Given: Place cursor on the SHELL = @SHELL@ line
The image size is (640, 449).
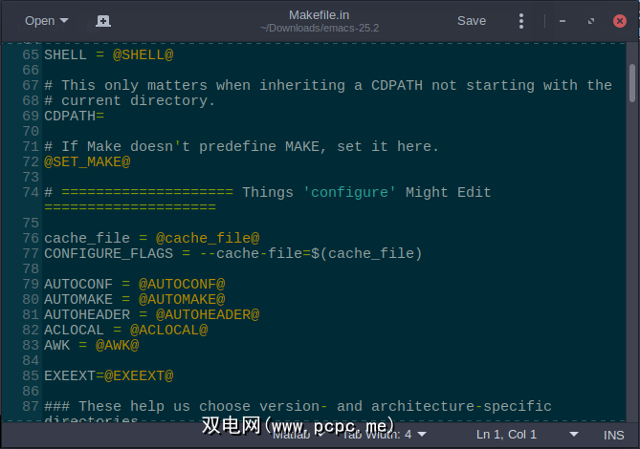Looking at the screenshot, I should [108, 54].
